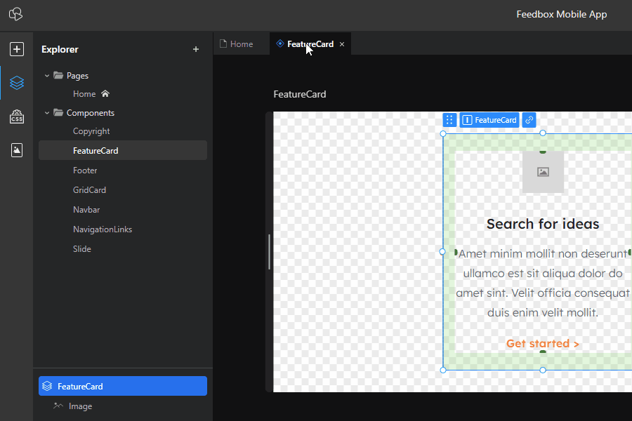Click the app logo icon
The height and width of the screenshot is (421, 632).
pos(15,15)
